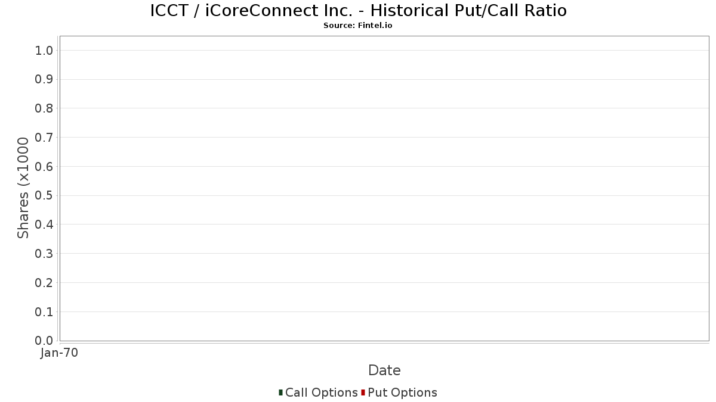
Task: Select the 0.9 y-axis tick label
Action: coord(44,80)
